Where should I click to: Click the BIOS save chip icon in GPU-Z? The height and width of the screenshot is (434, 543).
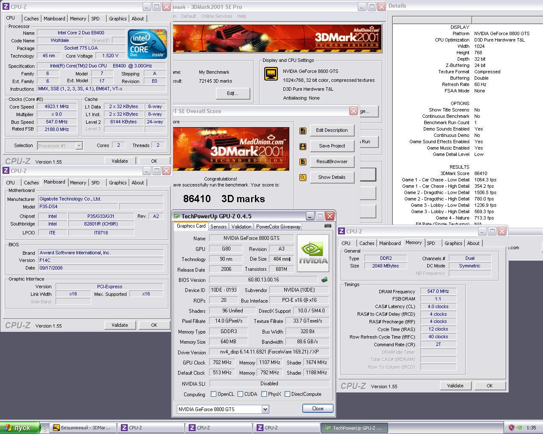pyautogui.click(x=325, y=280)
